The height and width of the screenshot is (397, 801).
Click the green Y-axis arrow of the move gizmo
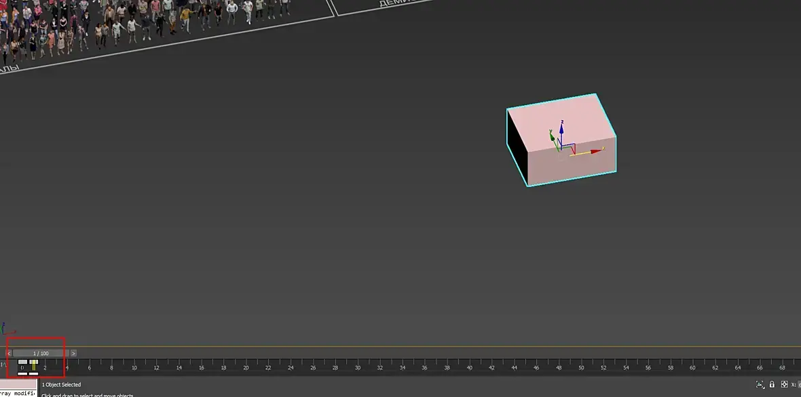point(553,135)
